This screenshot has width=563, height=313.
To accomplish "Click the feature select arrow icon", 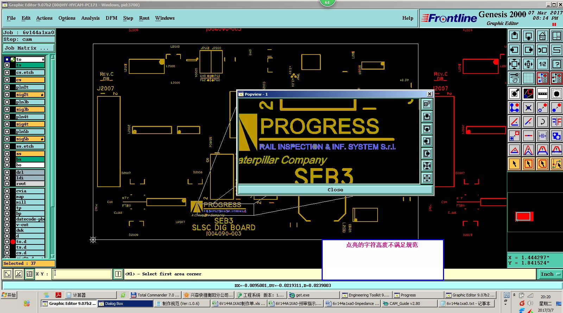I will click(514, 94).
